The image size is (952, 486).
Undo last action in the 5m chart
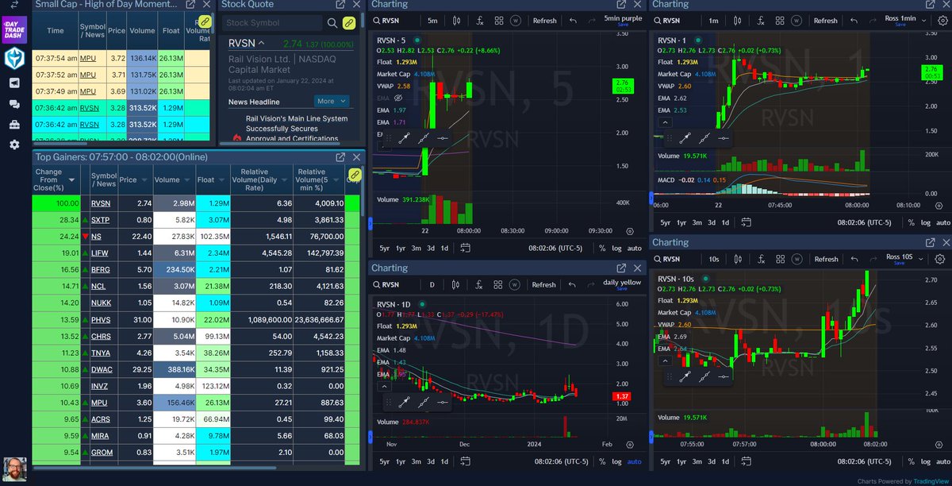coord(574,21)
